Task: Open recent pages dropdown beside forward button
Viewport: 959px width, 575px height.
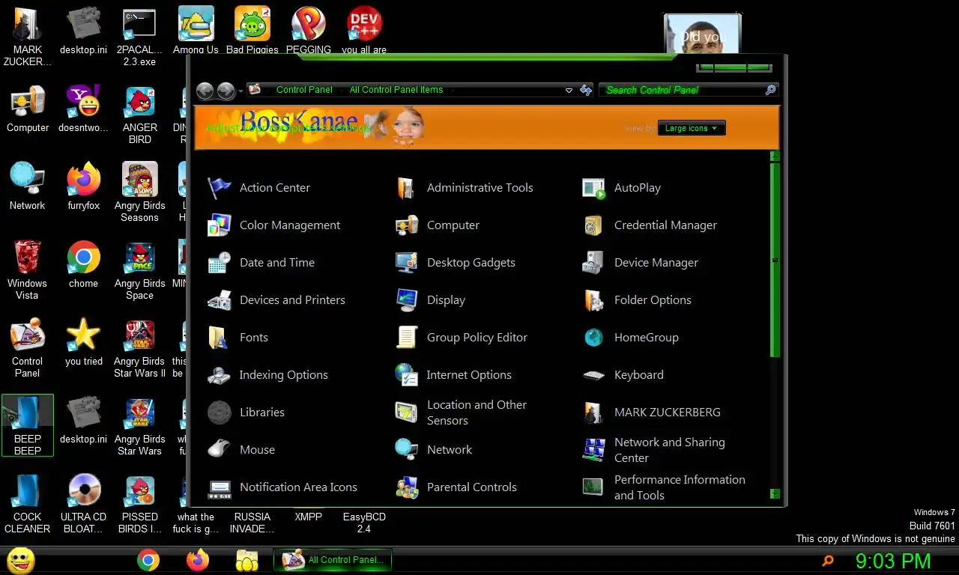Action: tap(240, 91)
